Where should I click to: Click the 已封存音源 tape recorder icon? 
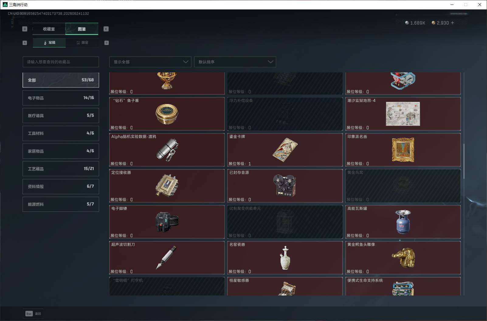[x=285, y=186]
